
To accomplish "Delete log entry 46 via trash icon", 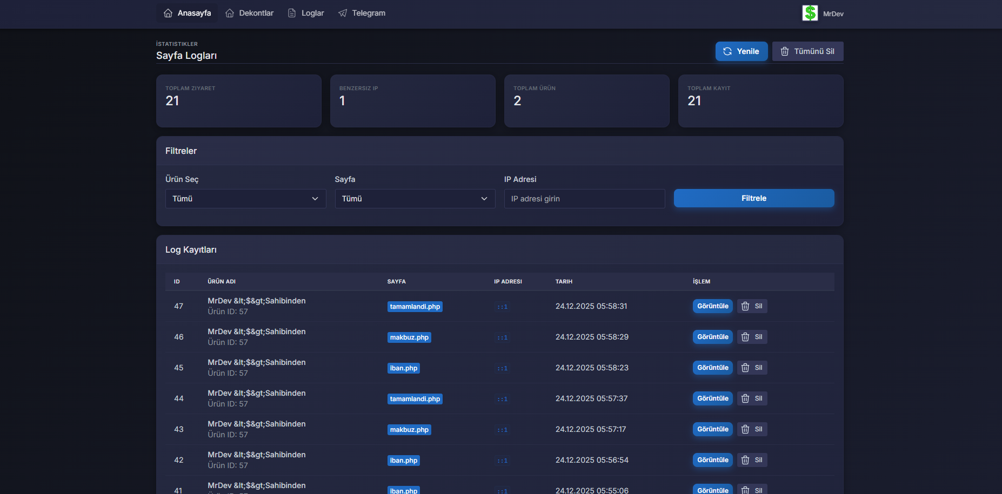I will 752,337.
